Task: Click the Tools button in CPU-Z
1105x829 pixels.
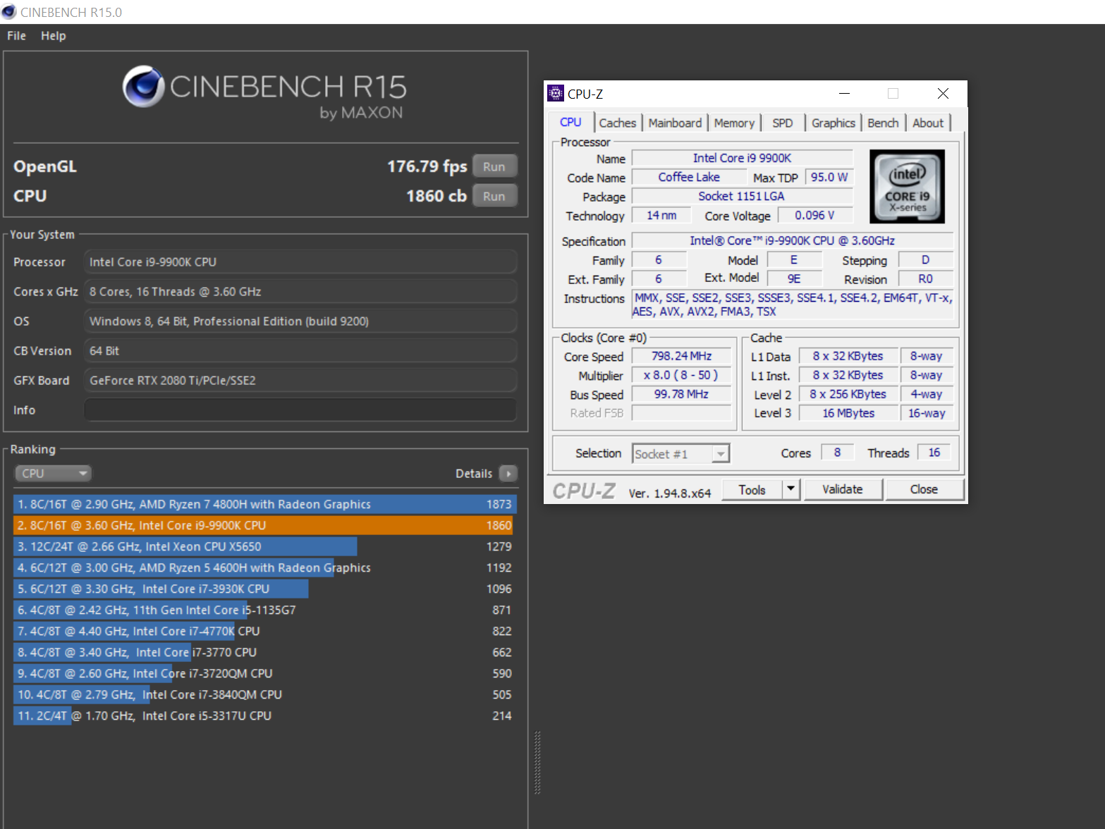Action: 752,489
